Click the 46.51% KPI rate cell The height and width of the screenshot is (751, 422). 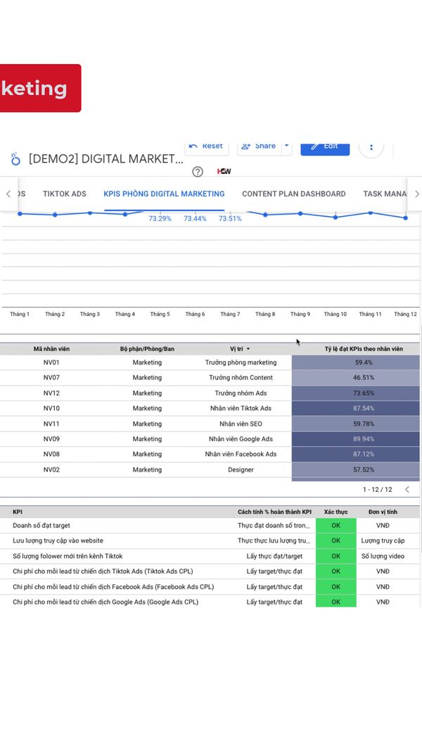tap(355, 378)
